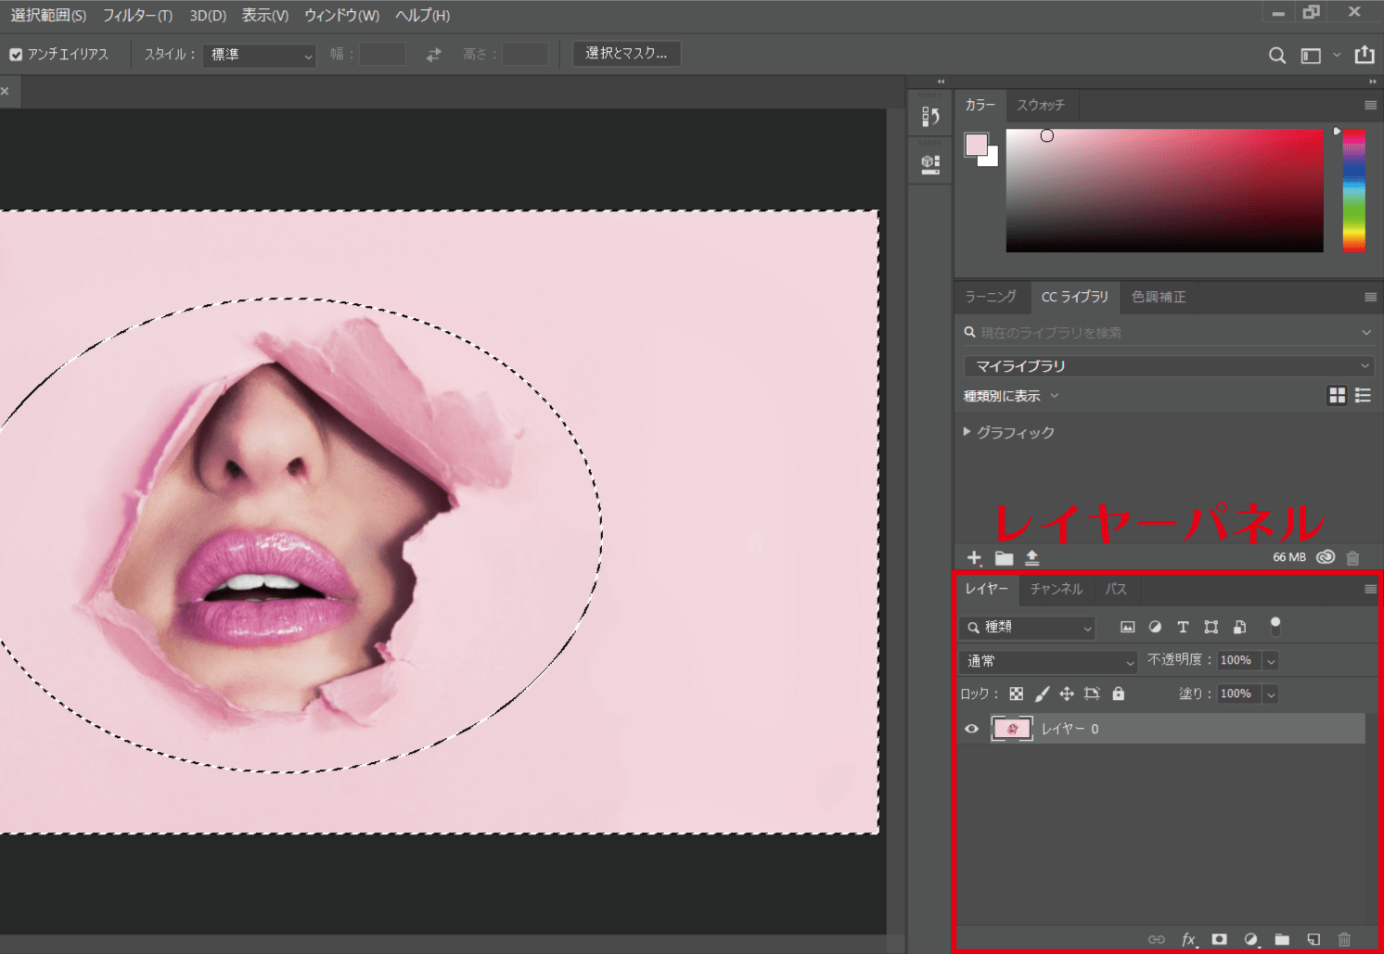This screenshot has width=1384, height=954.
Task: Switch library to list view
Action: (x=1363, y=396)
